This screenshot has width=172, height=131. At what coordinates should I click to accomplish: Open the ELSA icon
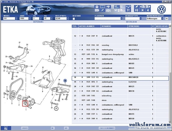117,7
